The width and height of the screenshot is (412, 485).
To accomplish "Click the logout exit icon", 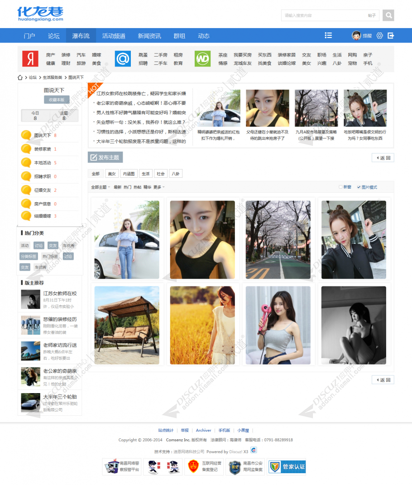I will 391,36.
